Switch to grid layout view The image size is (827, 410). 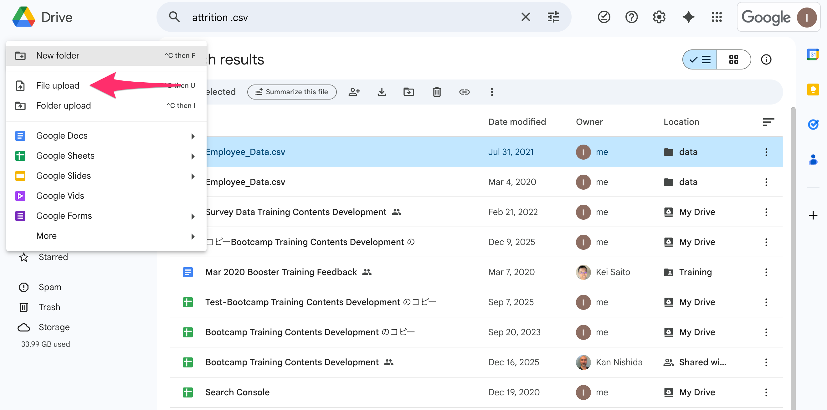click(x=733, y=59)
